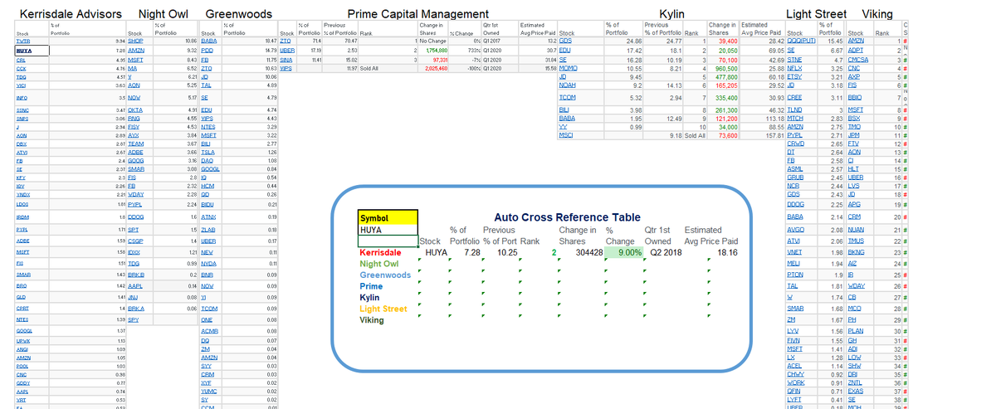Open the TWTR link in Kerrisdale Advisors column
Screen dimensions: 996x409
[22, 41]
